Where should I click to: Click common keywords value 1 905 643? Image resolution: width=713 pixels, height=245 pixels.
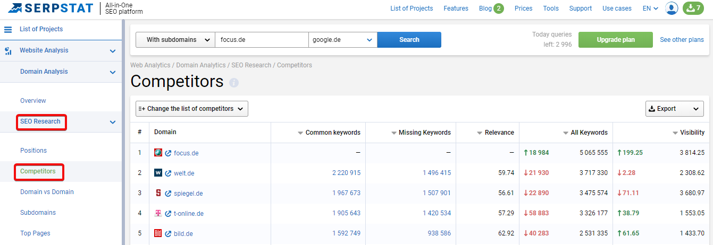click(x=346, y=213)
